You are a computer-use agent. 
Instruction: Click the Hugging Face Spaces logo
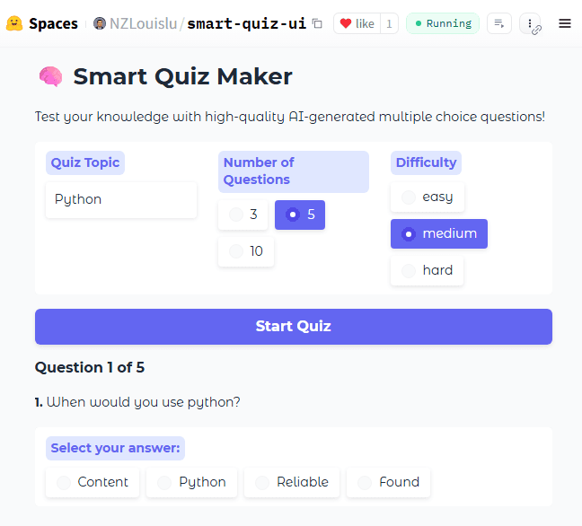coord(14,23)
